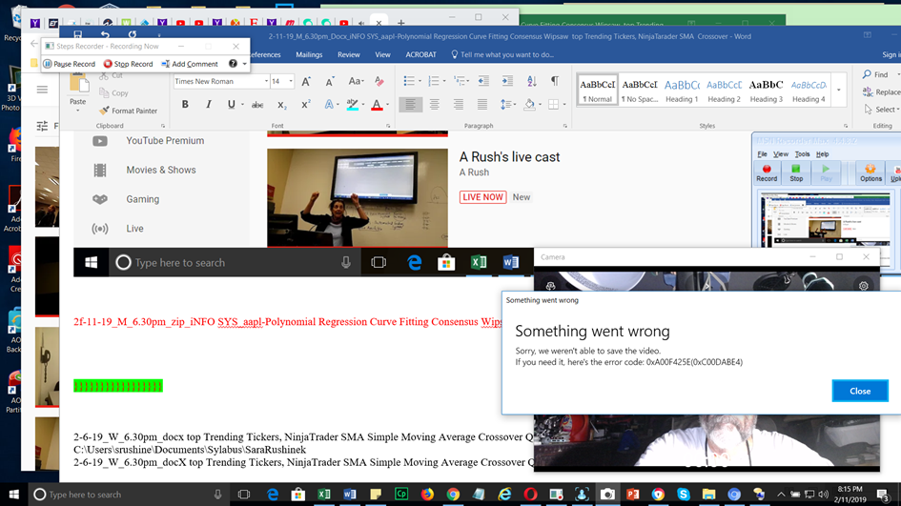Align text right in Paragraph group
The image size is (901, 506).
point(458,105)
